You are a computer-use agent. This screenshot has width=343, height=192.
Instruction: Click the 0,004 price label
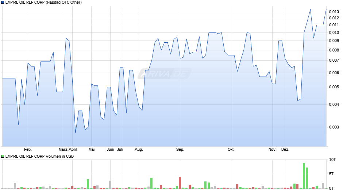(x=334, y=105)
